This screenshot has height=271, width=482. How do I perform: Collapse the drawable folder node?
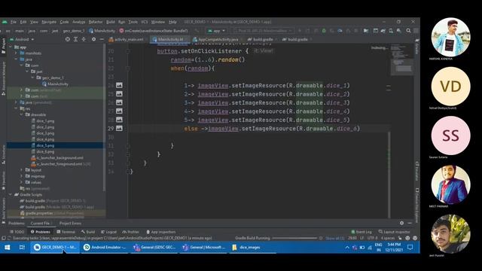[22, 114]
